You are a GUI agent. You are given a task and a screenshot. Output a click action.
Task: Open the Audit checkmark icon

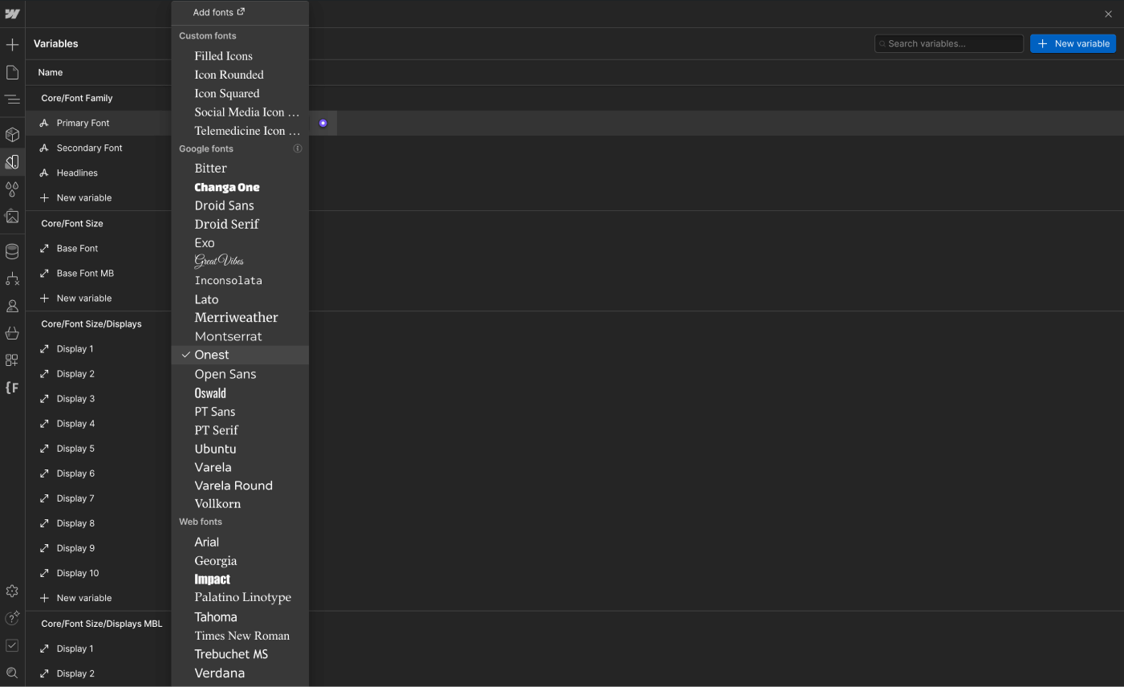point(12,645)
